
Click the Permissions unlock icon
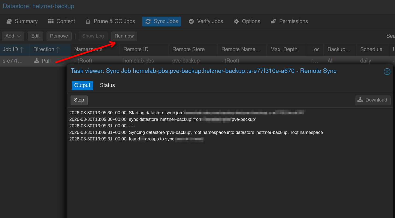click(273, 21)
